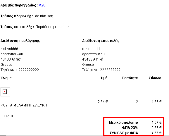Image resolution: width=169 pixels, height=136 pixels.
Task: Click the 'Τιμή' column header
Action: tap(104, 78)
